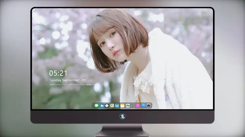Launch the pink iTunes music app
Viewport: 245px width, 137px height.
coord(138,106)
